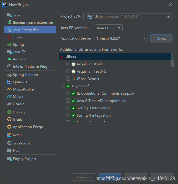Viewport: 178px width, 184px height.
Task: Pick the Spring leaf icon
Action: [x=9, y=45]
